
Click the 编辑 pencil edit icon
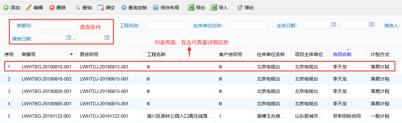[x=28, y=7]
